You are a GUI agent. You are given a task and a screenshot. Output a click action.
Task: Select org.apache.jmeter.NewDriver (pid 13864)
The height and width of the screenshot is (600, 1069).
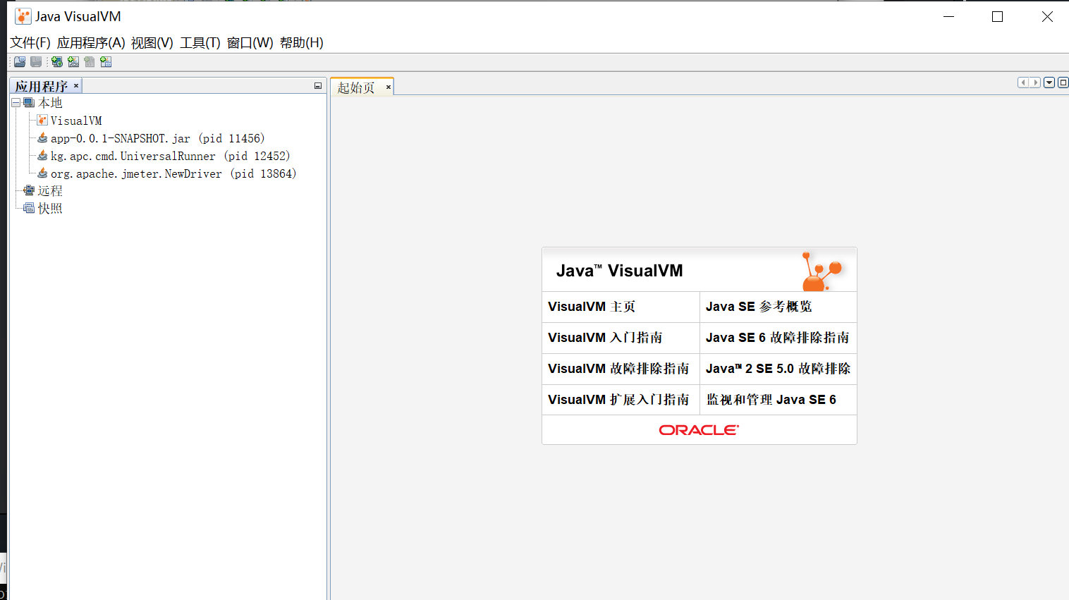coord(173,173)
